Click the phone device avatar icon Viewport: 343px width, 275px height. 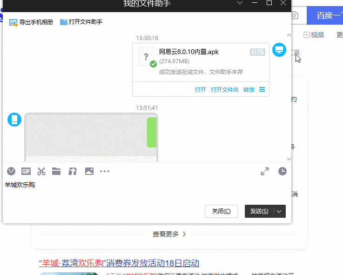click(x=14, y=120)
